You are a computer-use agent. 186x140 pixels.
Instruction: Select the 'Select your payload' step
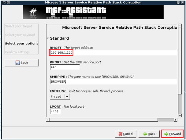pyautogui.click(x=20, y=35)
